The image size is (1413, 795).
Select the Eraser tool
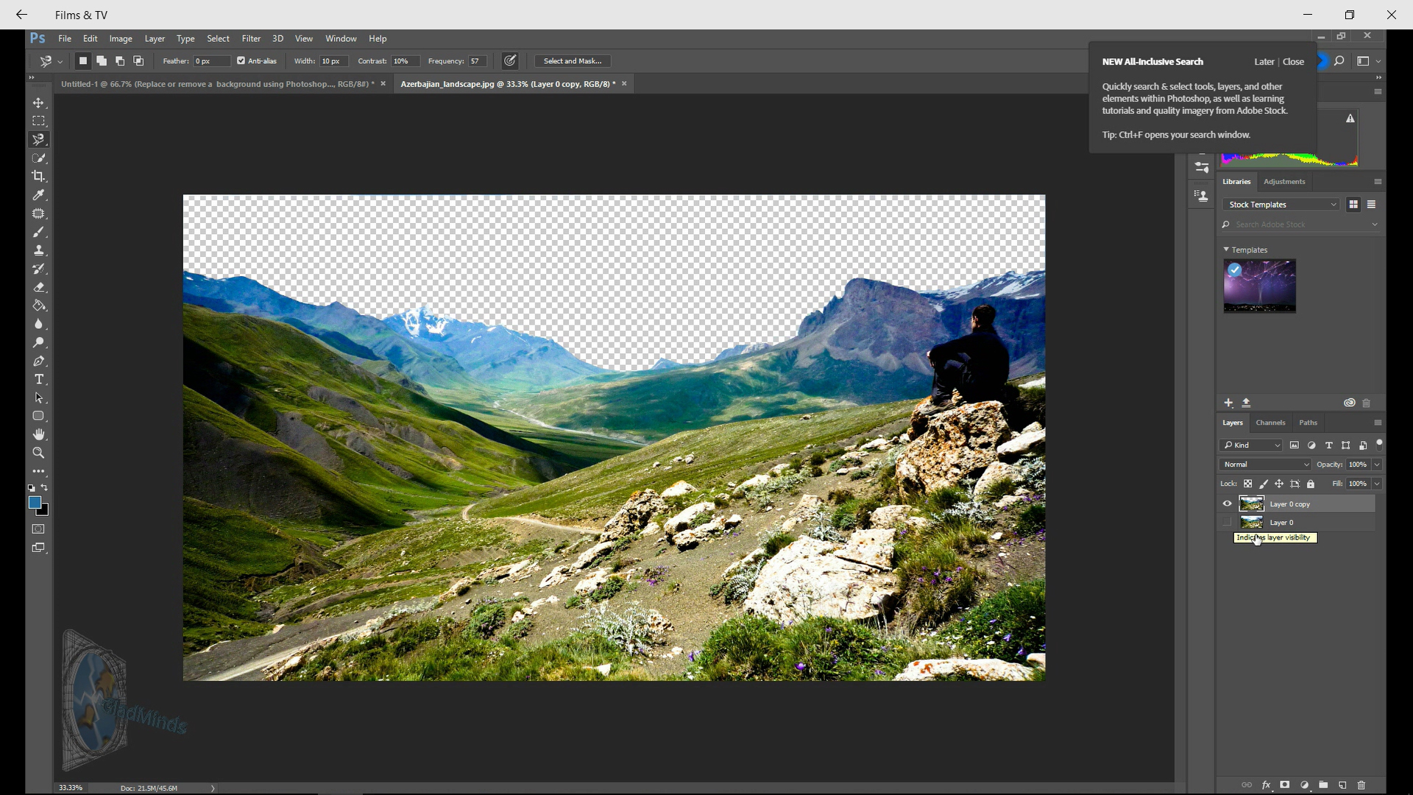[x=38, y=287]
